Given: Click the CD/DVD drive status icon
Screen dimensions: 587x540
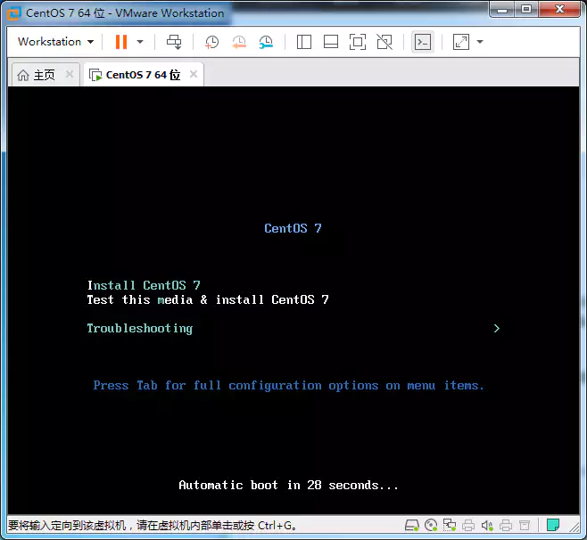Looking at the screenshot, I should click(431, 526).
